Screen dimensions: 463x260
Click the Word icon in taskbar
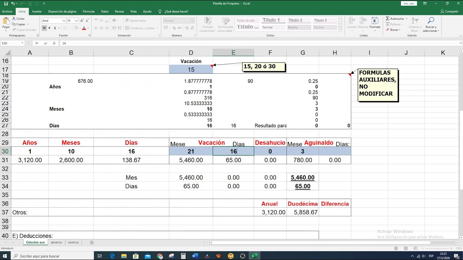[195, 256]
